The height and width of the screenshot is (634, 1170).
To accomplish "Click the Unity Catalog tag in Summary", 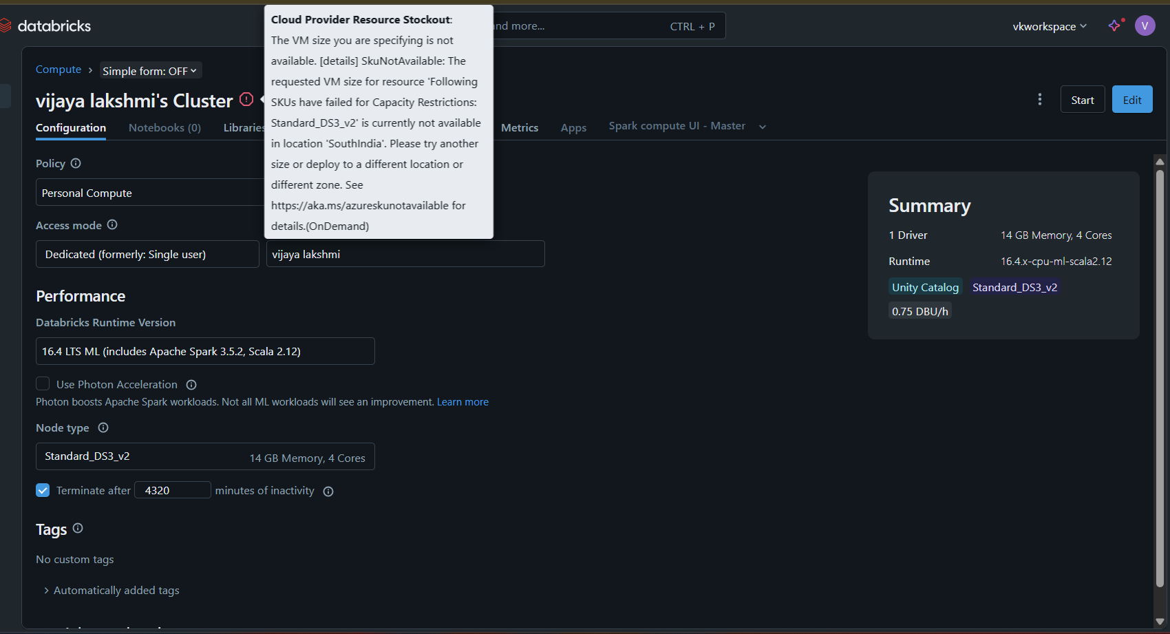I will (x=925, y=288).
